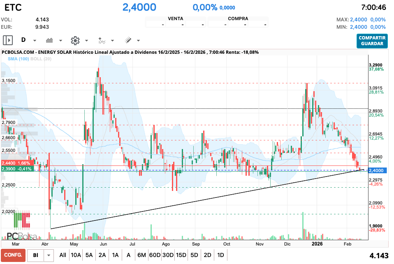Click the green 2,3900 -0,41% price tag

(17, 169)
